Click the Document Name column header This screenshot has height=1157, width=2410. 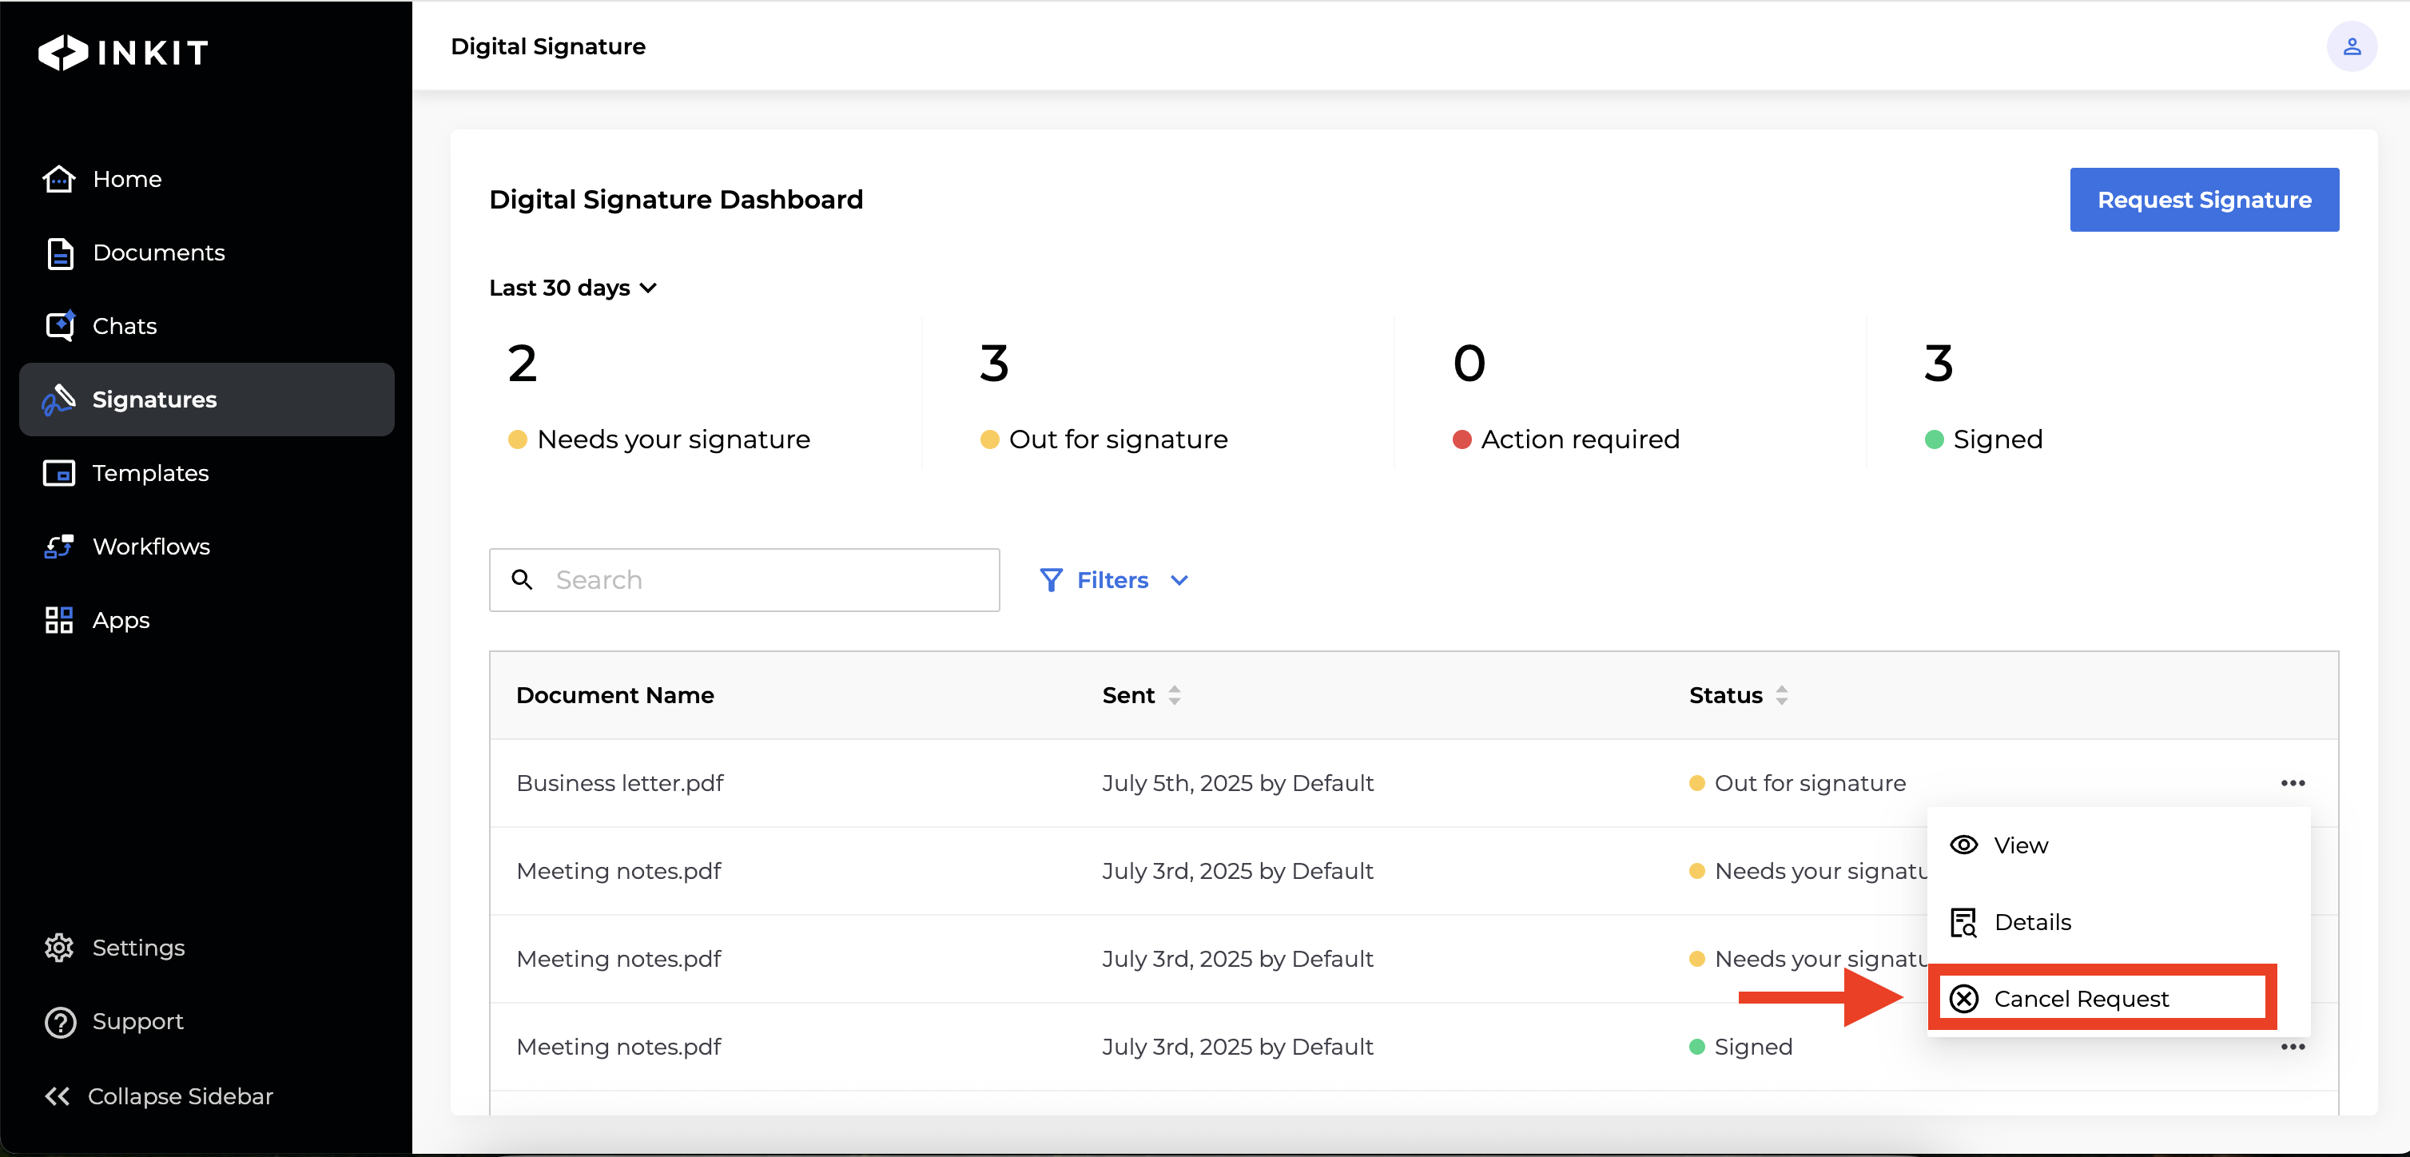pyautogui.click(x=614, y=695)
